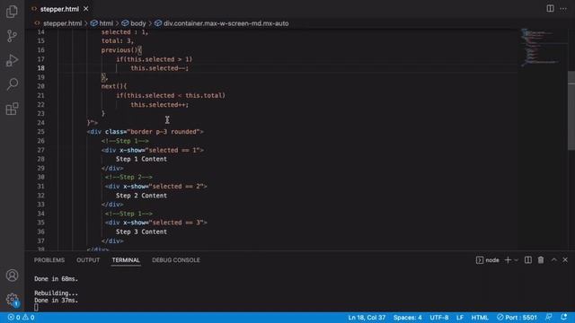Viewport: 575px width, 323px height.
Task: Click 'total: 3,' on line 15
Action: click(x=118, y=41)
